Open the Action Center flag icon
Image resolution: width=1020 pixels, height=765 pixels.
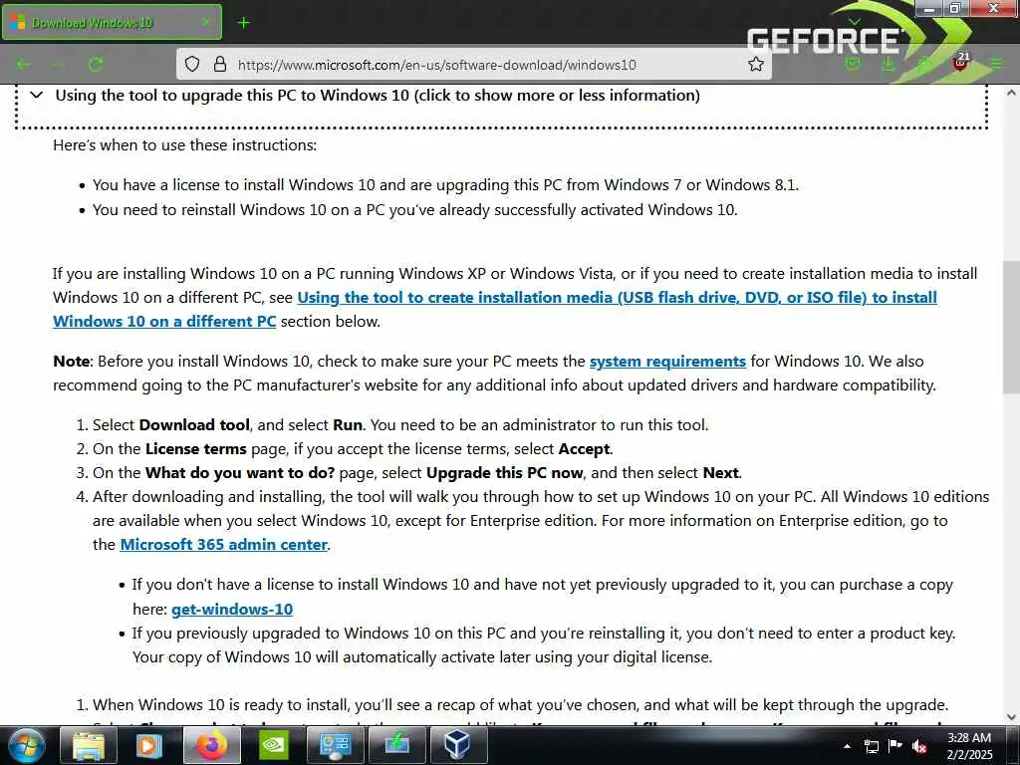(895, 746)
